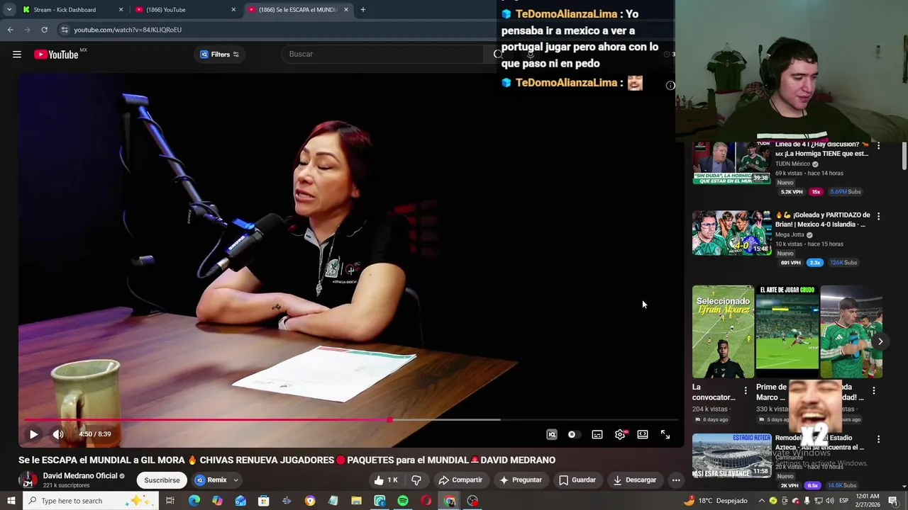This screenshot has width=908, height=510.
Task: View site information icon in address bar
Action: [65, 30]
